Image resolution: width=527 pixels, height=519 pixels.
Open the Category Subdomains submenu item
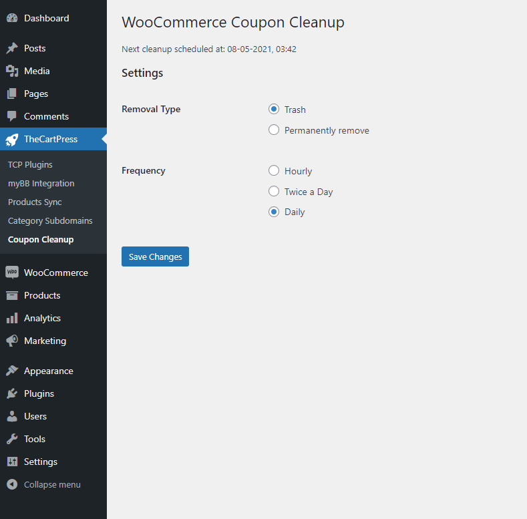point(50,221)
